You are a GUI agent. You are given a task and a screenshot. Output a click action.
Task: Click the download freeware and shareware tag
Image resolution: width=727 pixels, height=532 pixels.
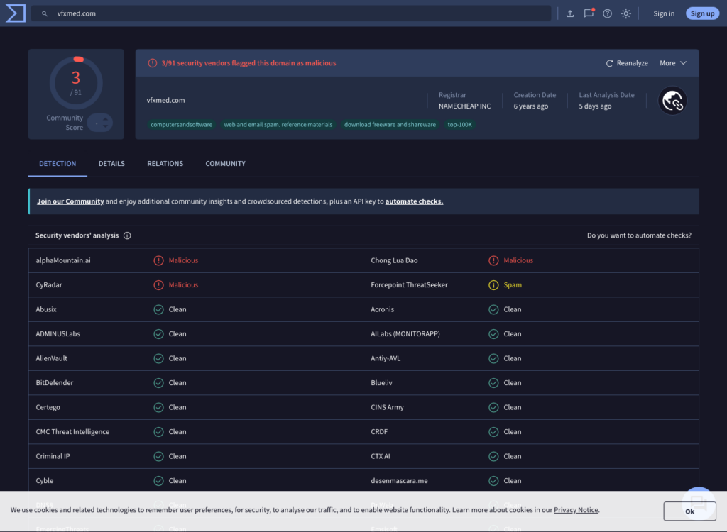pos(390,125)
